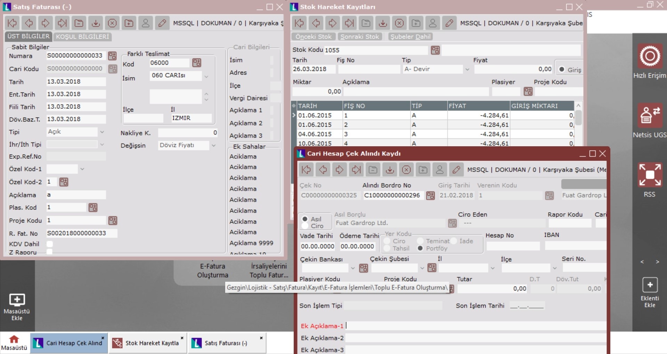Open lookup next to Stok Kodu 1055
This screenshot has height=354, width=667.
point(435,50)
